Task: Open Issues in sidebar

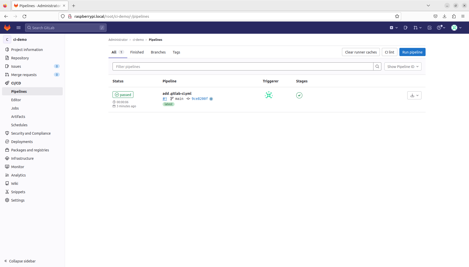Action: coord(33,66)
